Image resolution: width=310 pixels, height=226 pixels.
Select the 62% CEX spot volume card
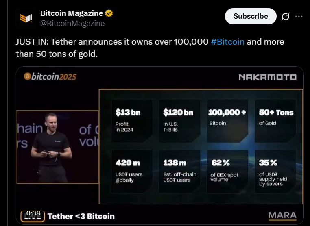pos(227,171)
